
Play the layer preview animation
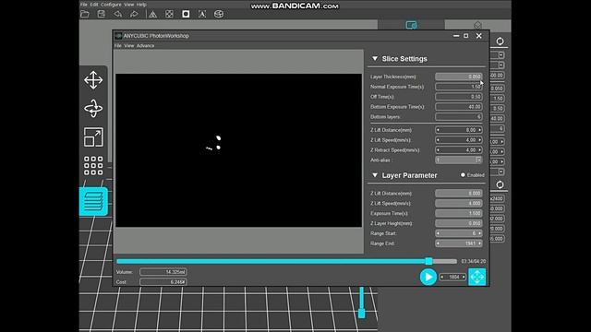click(x=428, y=277)
